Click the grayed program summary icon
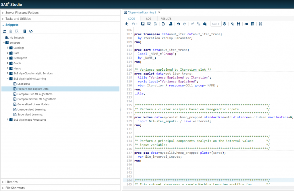The width and height of the screenshot is (294, 191). [155, 24]
